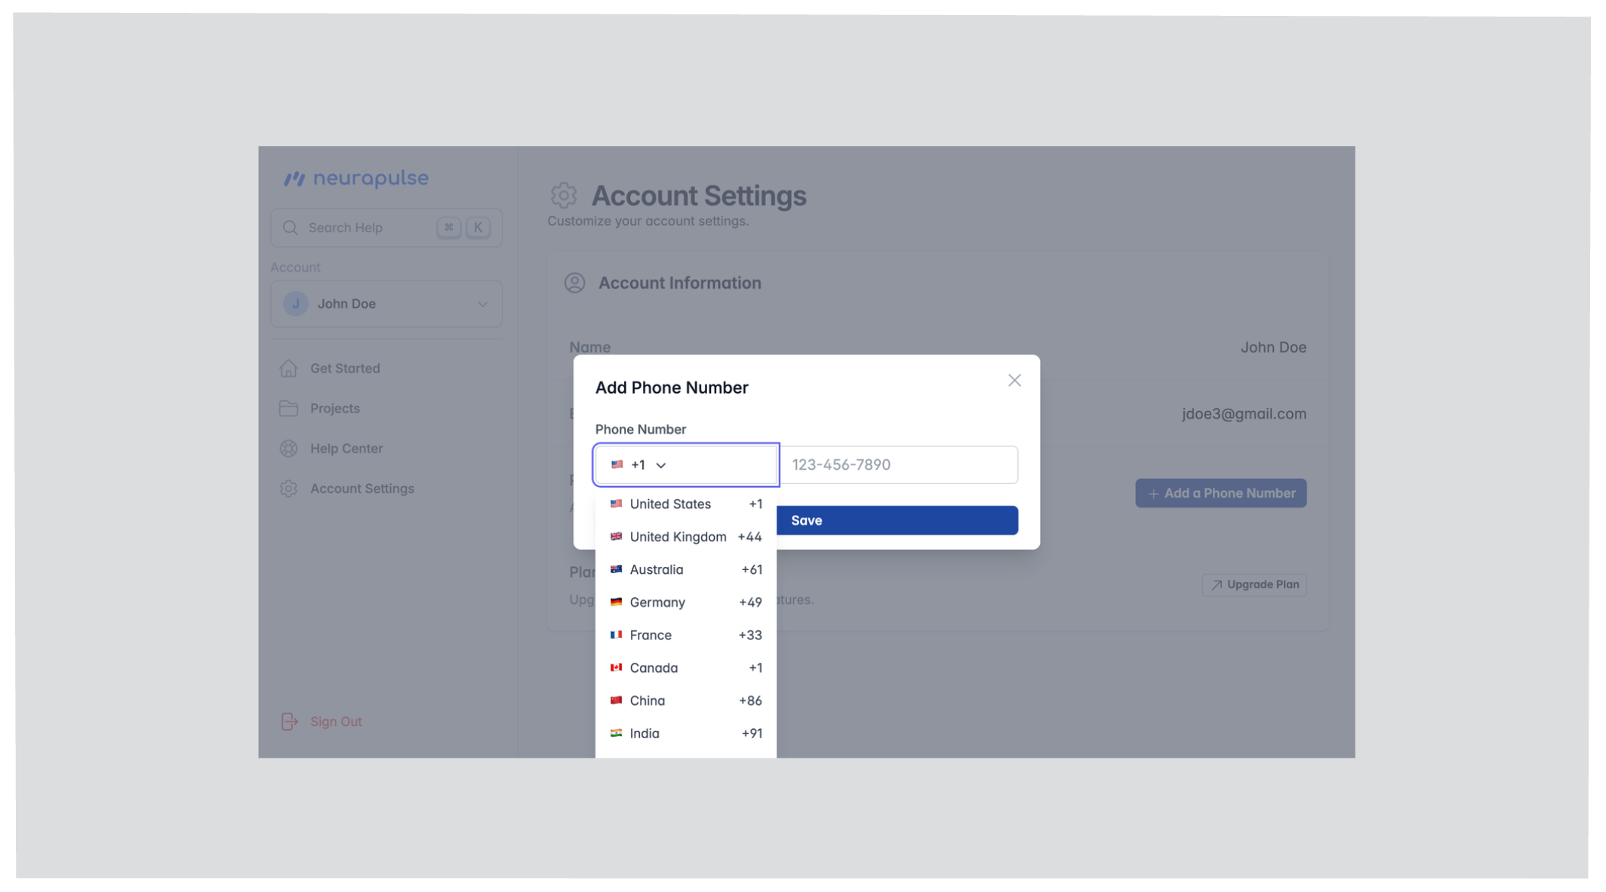Click the sidebar Account Settings gear icon

tap(288, 489)
